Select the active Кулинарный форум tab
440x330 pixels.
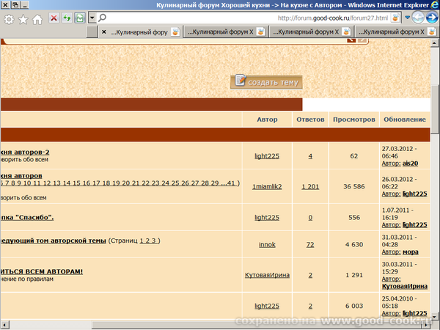click(x=139, y=32)
